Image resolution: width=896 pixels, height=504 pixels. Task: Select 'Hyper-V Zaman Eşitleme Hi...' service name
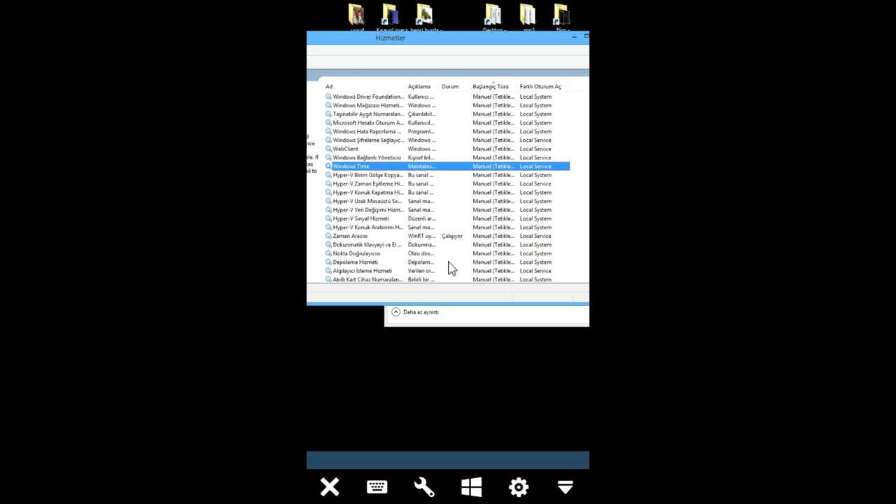click(x=368, y=183)
